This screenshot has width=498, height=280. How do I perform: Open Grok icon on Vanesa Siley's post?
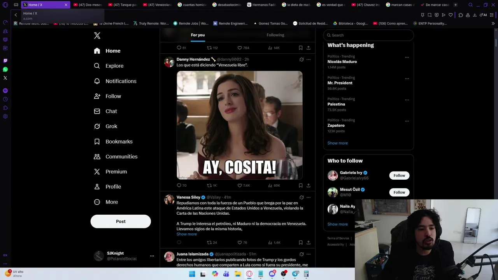tap(302, 197)
